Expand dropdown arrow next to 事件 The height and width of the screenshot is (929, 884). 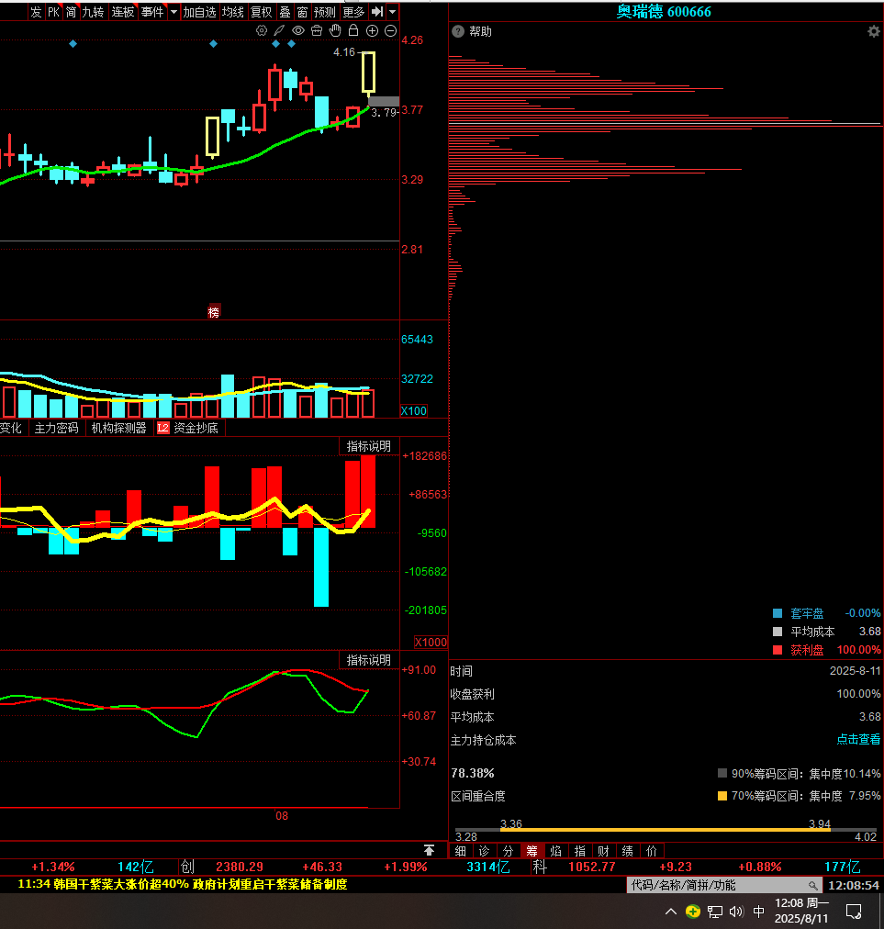pos(173,12)
